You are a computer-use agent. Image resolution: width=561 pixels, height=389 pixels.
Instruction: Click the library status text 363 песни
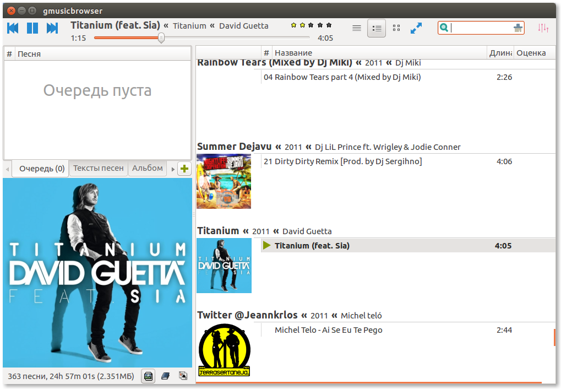tap(71, 376)
